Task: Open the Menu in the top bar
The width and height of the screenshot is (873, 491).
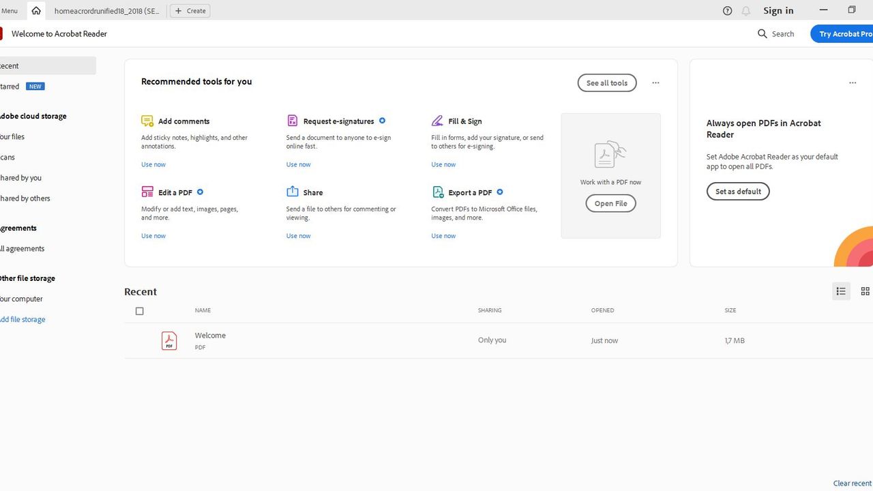Action: (10, 10)
